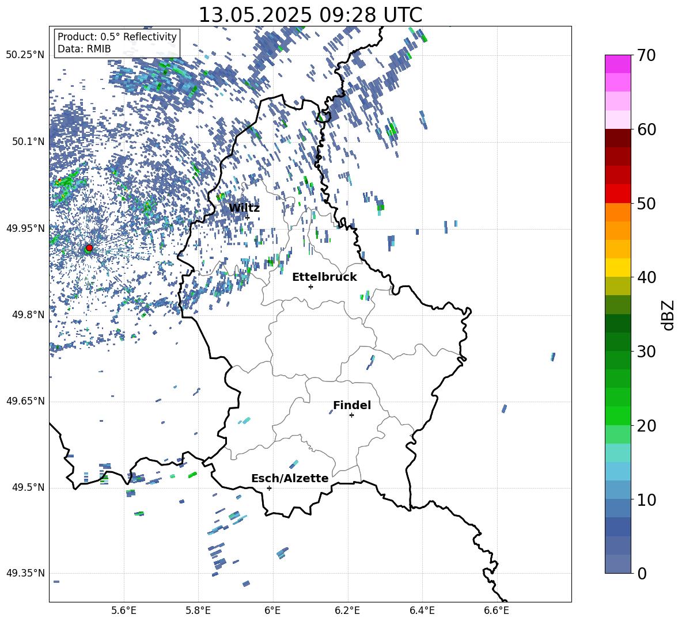Click the Wiltz station cross marker
Image resolution: width=682 pixels, height=622 pixels.
(248, 217)
